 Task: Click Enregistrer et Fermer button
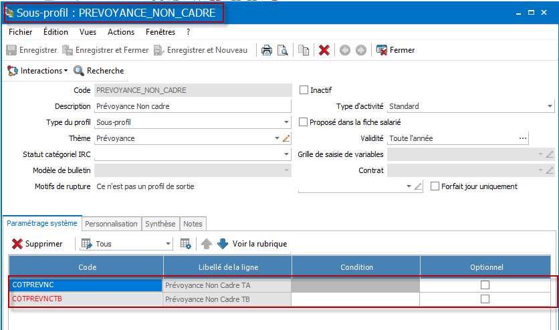106,50
